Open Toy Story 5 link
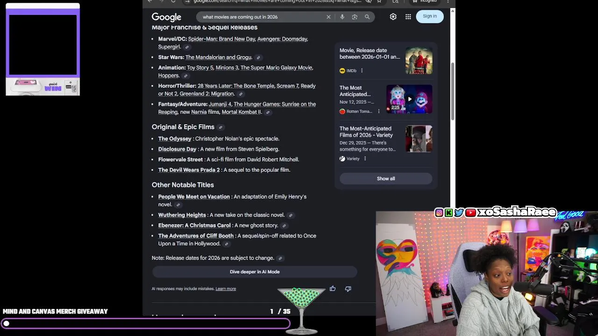The height and width of the screenshot is (336, 598). click(199, 68)
